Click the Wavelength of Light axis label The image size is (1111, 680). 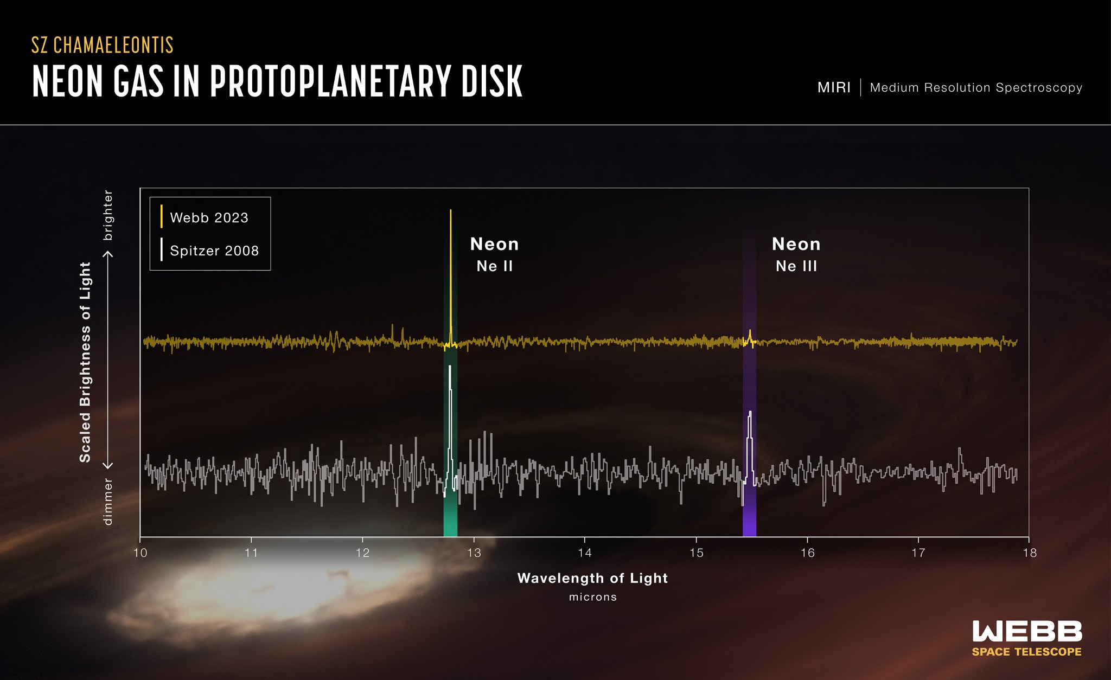(x=592, y=578)
